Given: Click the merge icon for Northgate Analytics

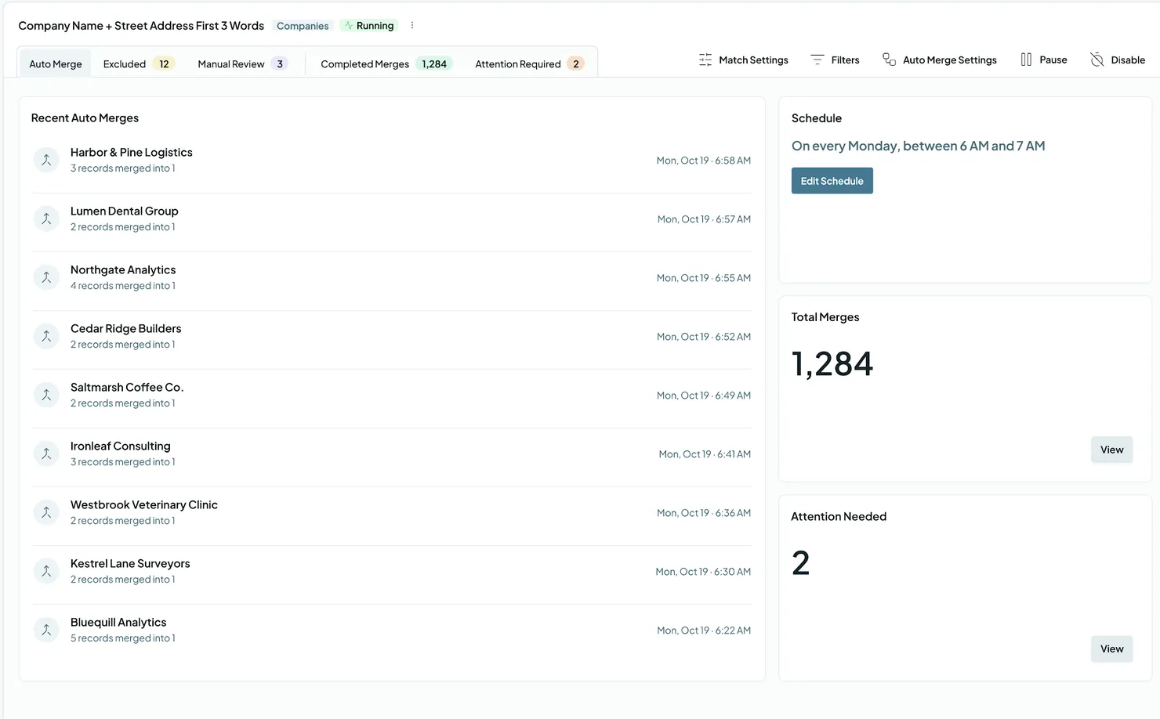Looking at the screenshot, I should pyautogui.click(x=46, y=277).
